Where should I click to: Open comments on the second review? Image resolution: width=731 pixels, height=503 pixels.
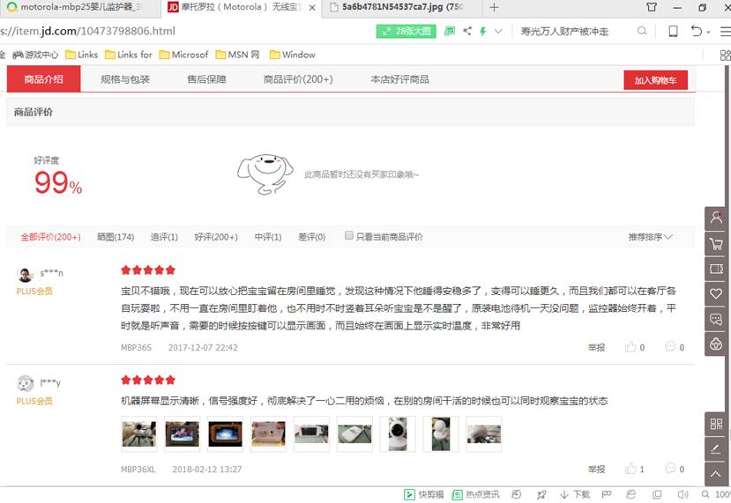671,469
